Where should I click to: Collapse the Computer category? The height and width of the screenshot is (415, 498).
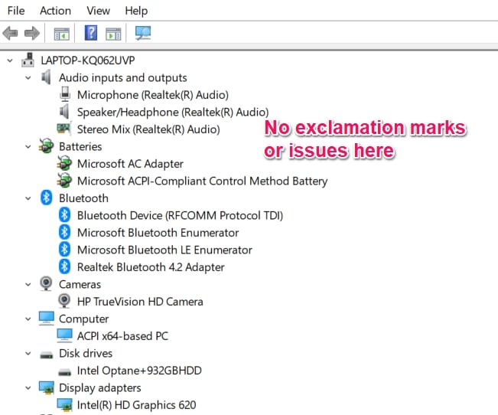point(28,319)
